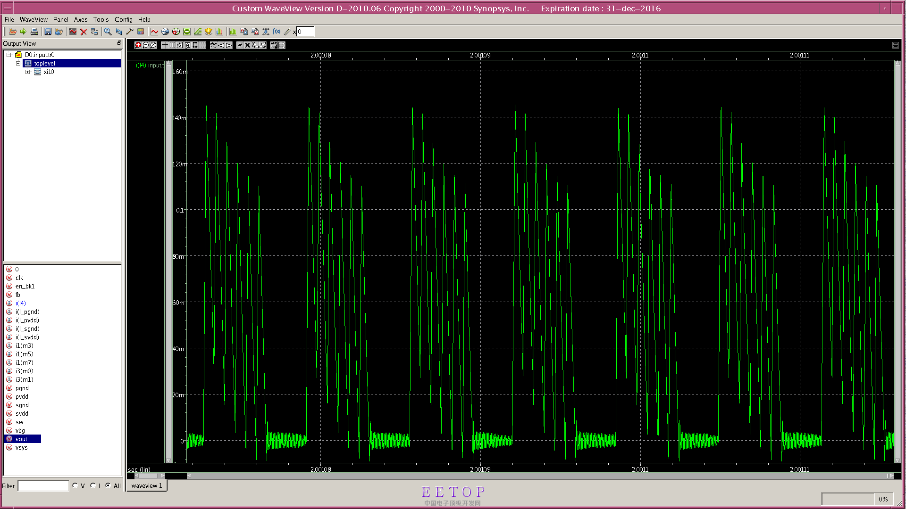Collapse the toplevel tree node
The width and height of the screenshot is (906, 509).
point(18,63)
